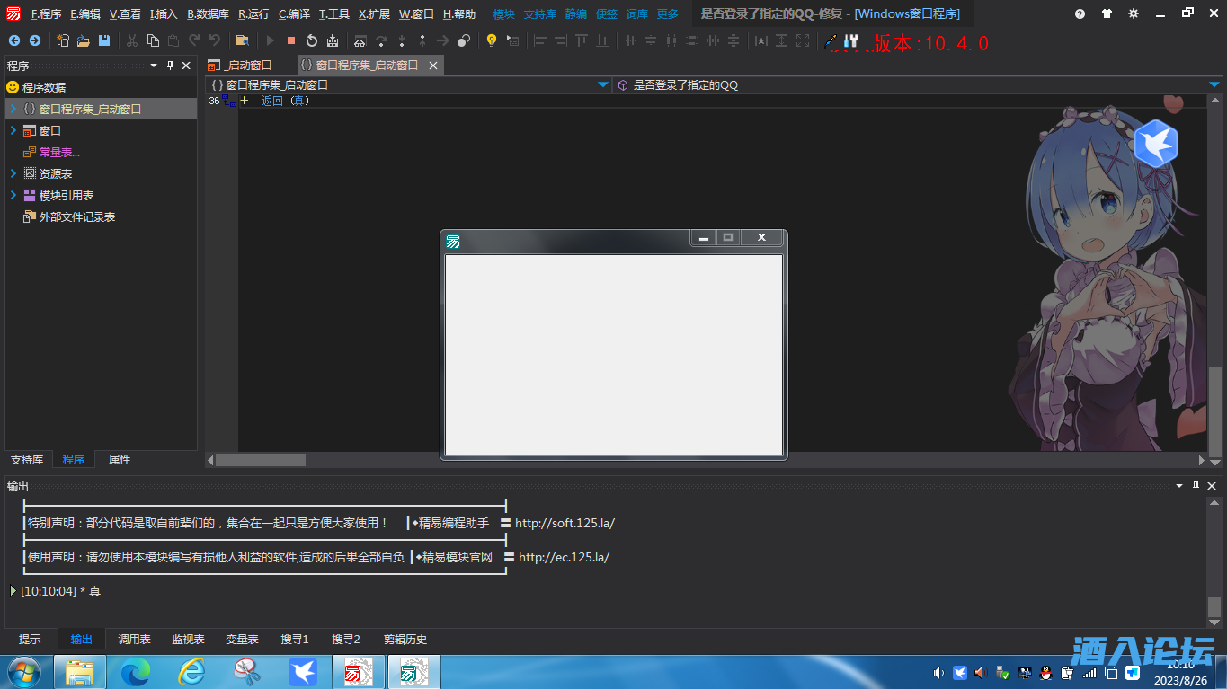1227x689 pixels.
Task: Switch to the 变量表 tab
Action: (x=242, y=639)
